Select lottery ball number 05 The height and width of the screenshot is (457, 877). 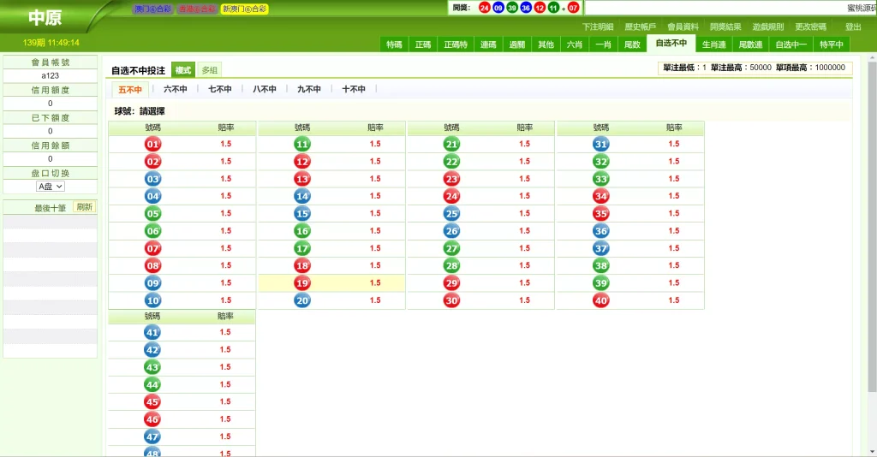[x=152, y=213]
